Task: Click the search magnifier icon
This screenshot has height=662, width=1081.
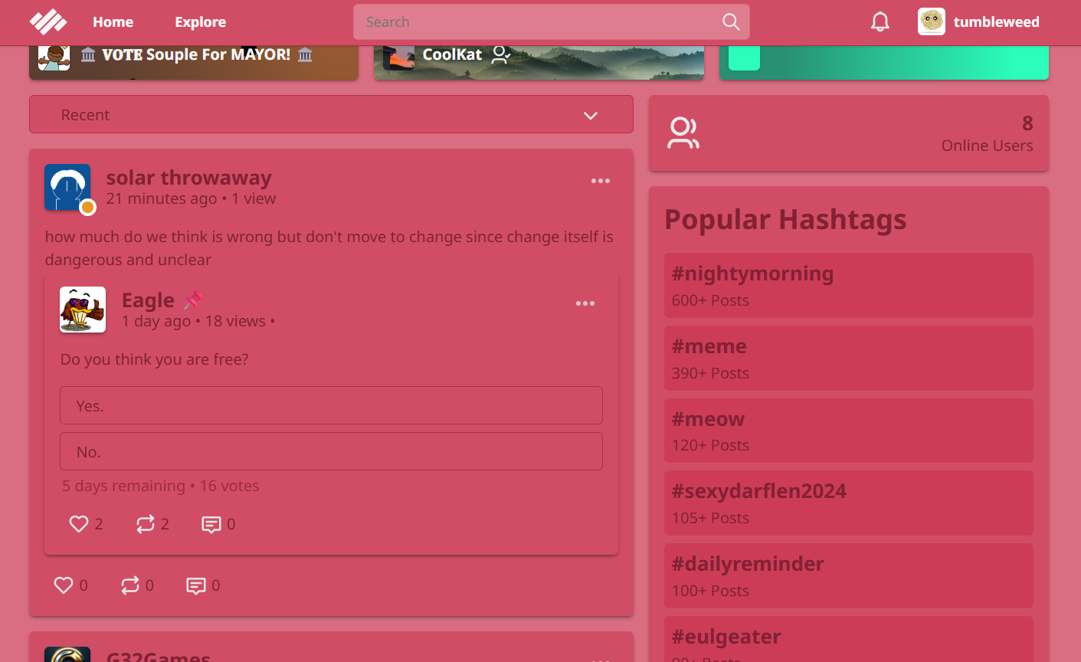Action: [731, 22]
